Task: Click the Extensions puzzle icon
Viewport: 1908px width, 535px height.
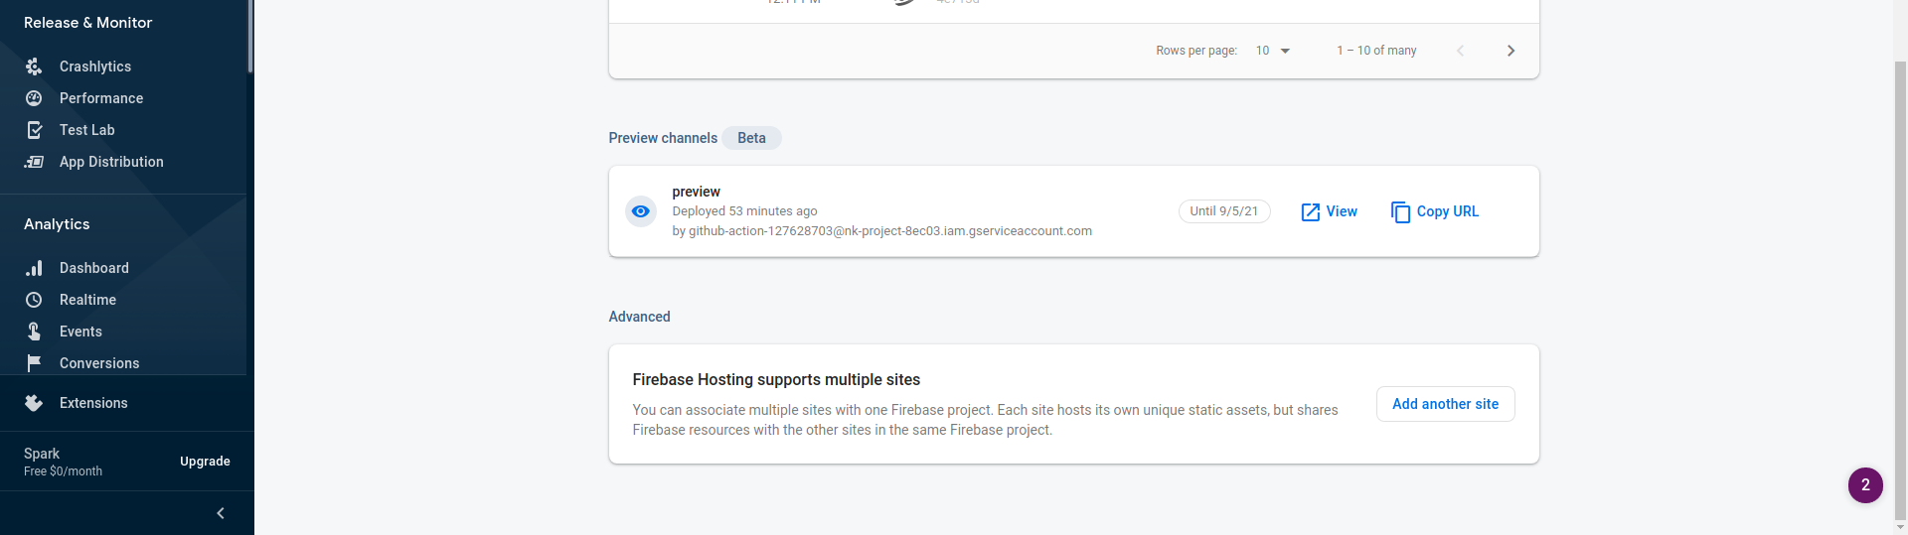Action: [34, 403]
